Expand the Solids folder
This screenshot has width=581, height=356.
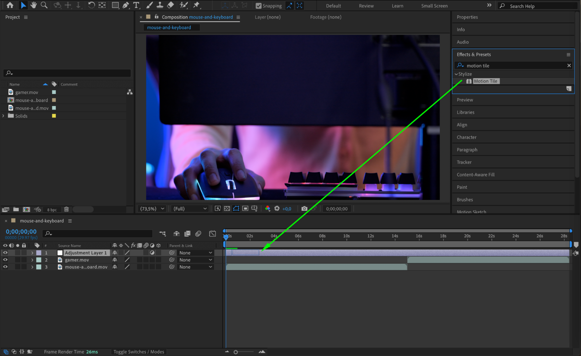[x=3, y=116]
